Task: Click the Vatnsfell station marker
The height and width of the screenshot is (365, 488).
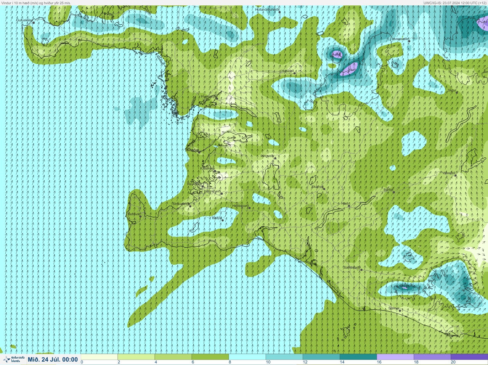Action: (x=456, y=175)
